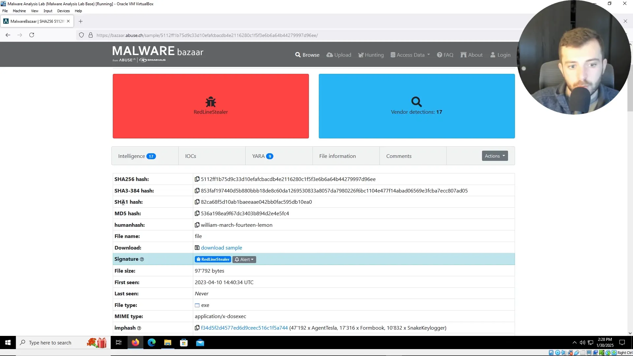Screen dimensions: 633x356
Task: Click the tracking protection shield icon
Action: [81, 35]
